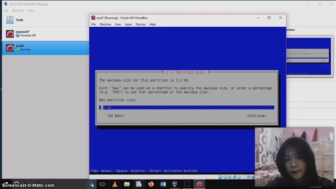Click the Tools icon in VirtualBox Manager
The width and height of the screenshot is (336, 189).
pyautogui.click(x=10, y=20)
